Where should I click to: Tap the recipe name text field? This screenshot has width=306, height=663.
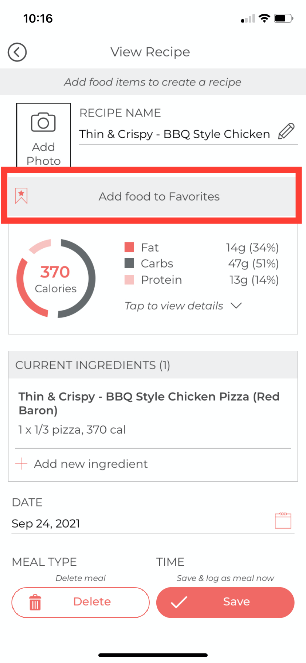click(174, 134)
